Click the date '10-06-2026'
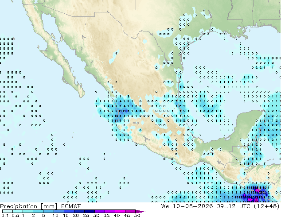The height and width of the screenshot is (217, 281). pyautogui.click(x=193, y=206)
